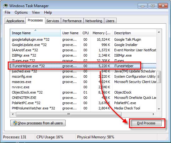Image resolution: width=171 pixels, height=143 pixels.
Task: Click Show processes from all users
Action: (38, 123)
